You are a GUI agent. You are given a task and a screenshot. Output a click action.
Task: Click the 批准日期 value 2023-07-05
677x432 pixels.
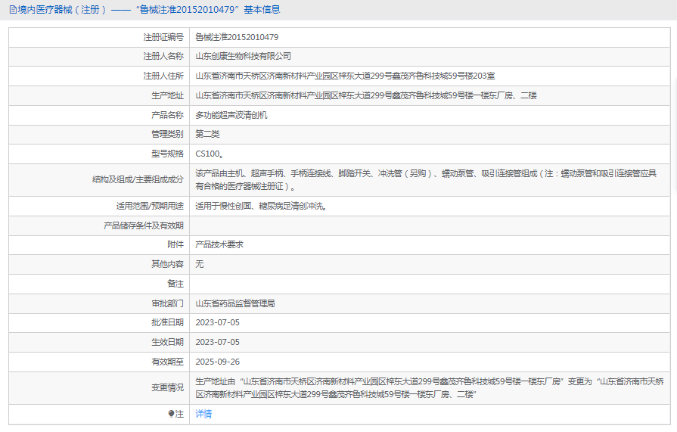click(217, 322)
